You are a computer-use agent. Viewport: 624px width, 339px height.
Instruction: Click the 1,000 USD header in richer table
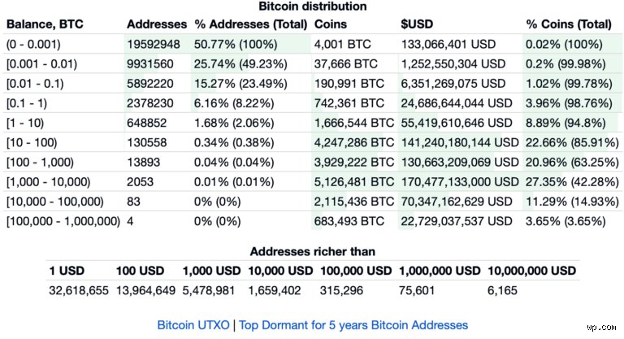(x=212, y=271)
